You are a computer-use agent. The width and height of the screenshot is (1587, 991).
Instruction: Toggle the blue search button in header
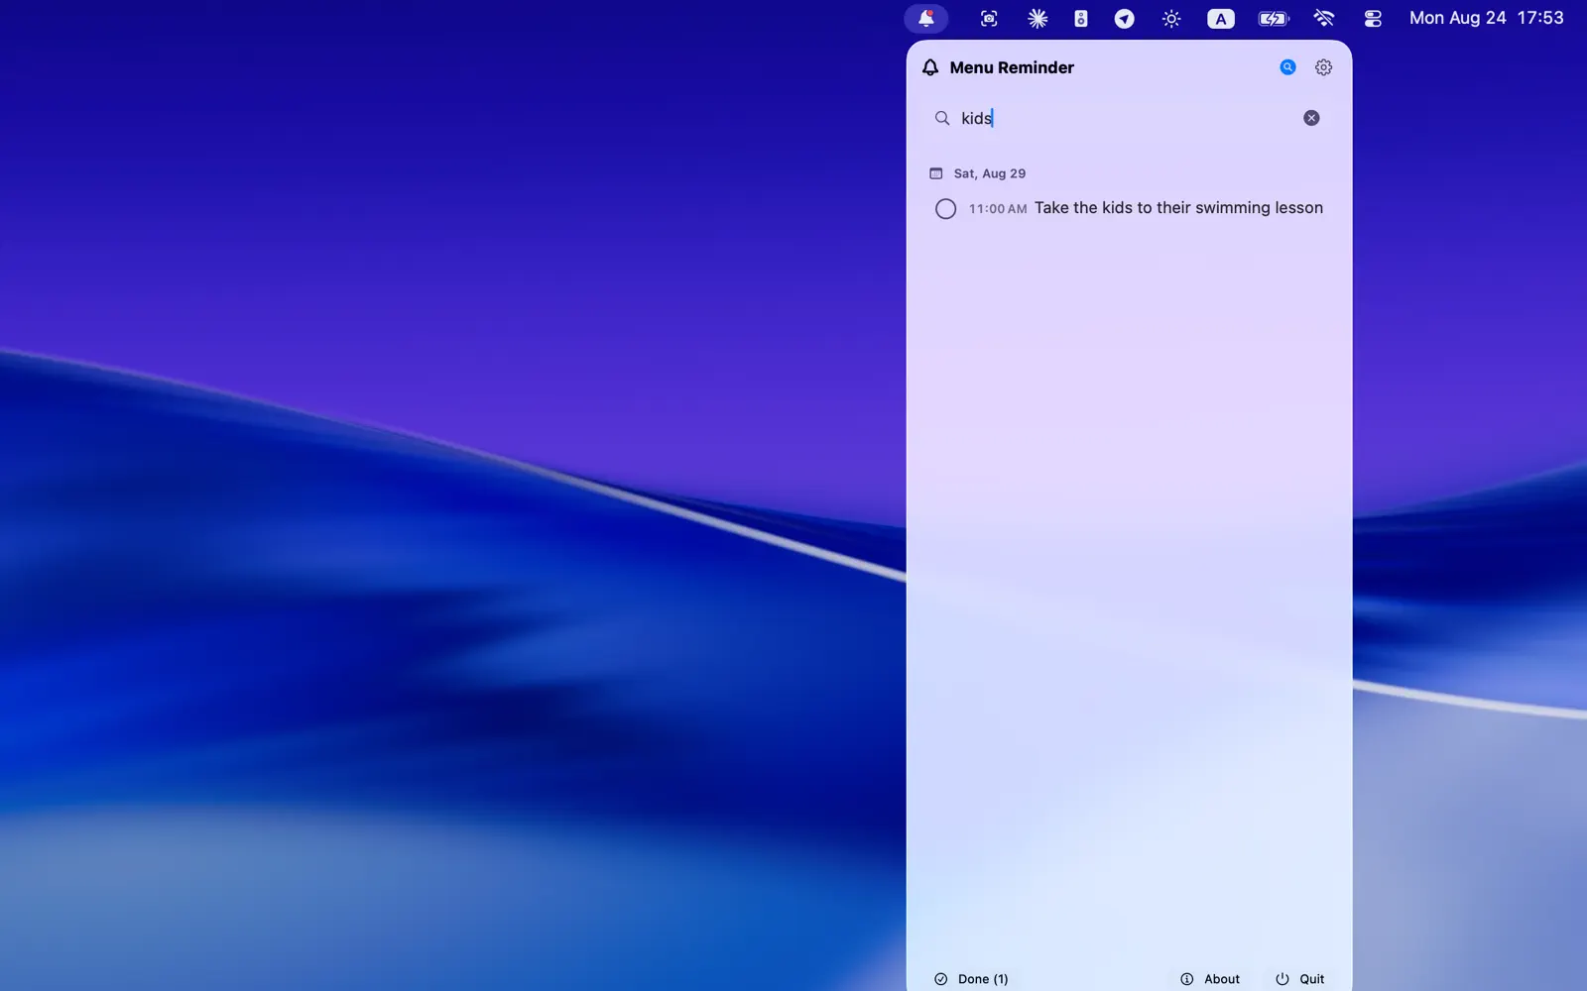(x=1287, y=67)
